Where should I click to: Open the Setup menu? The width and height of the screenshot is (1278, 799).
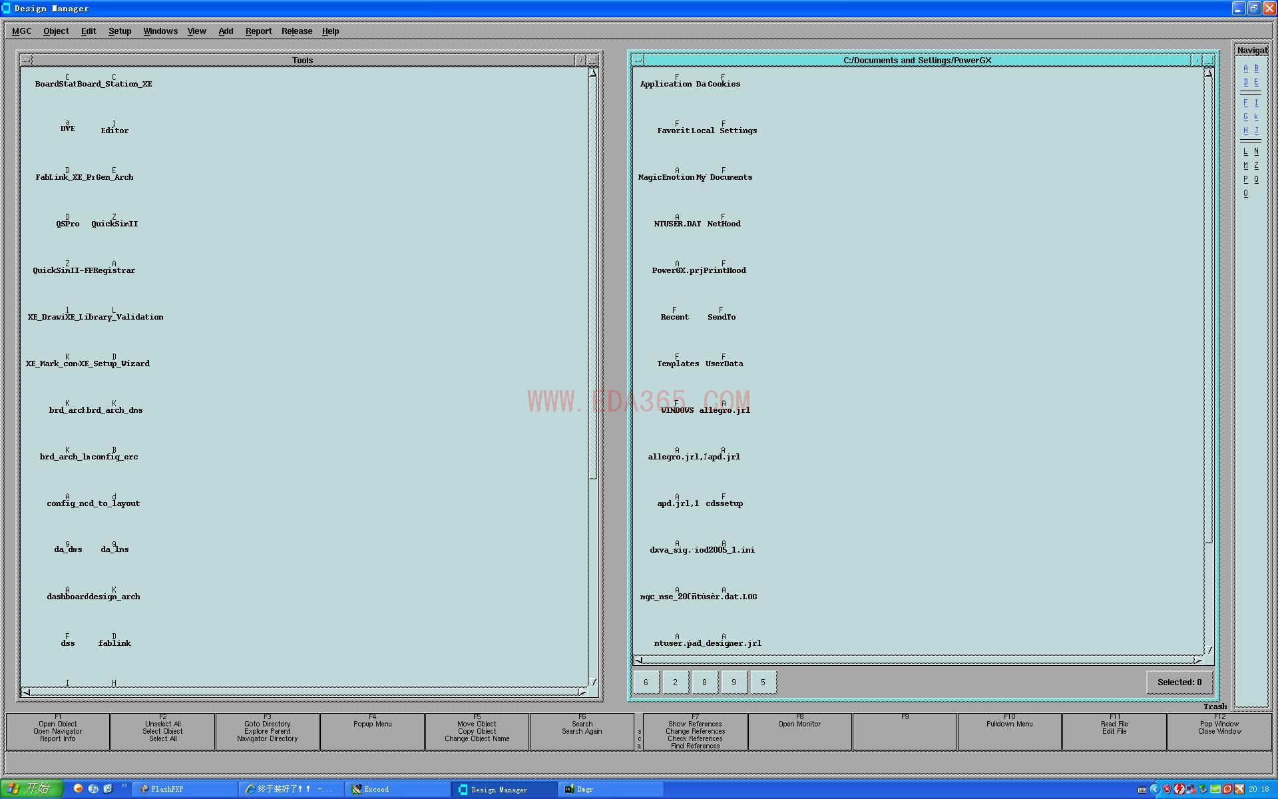point(120,31)
